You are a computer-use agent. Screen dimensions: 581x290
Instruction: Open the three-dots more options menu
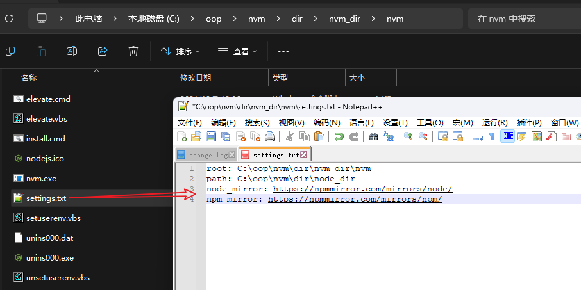point(283,51)
